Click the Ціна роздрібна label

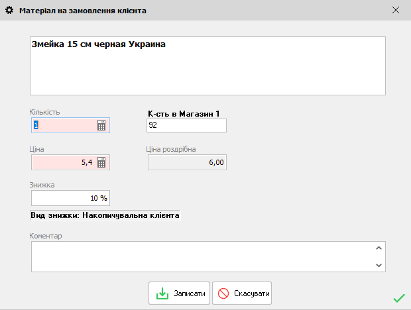171,149
